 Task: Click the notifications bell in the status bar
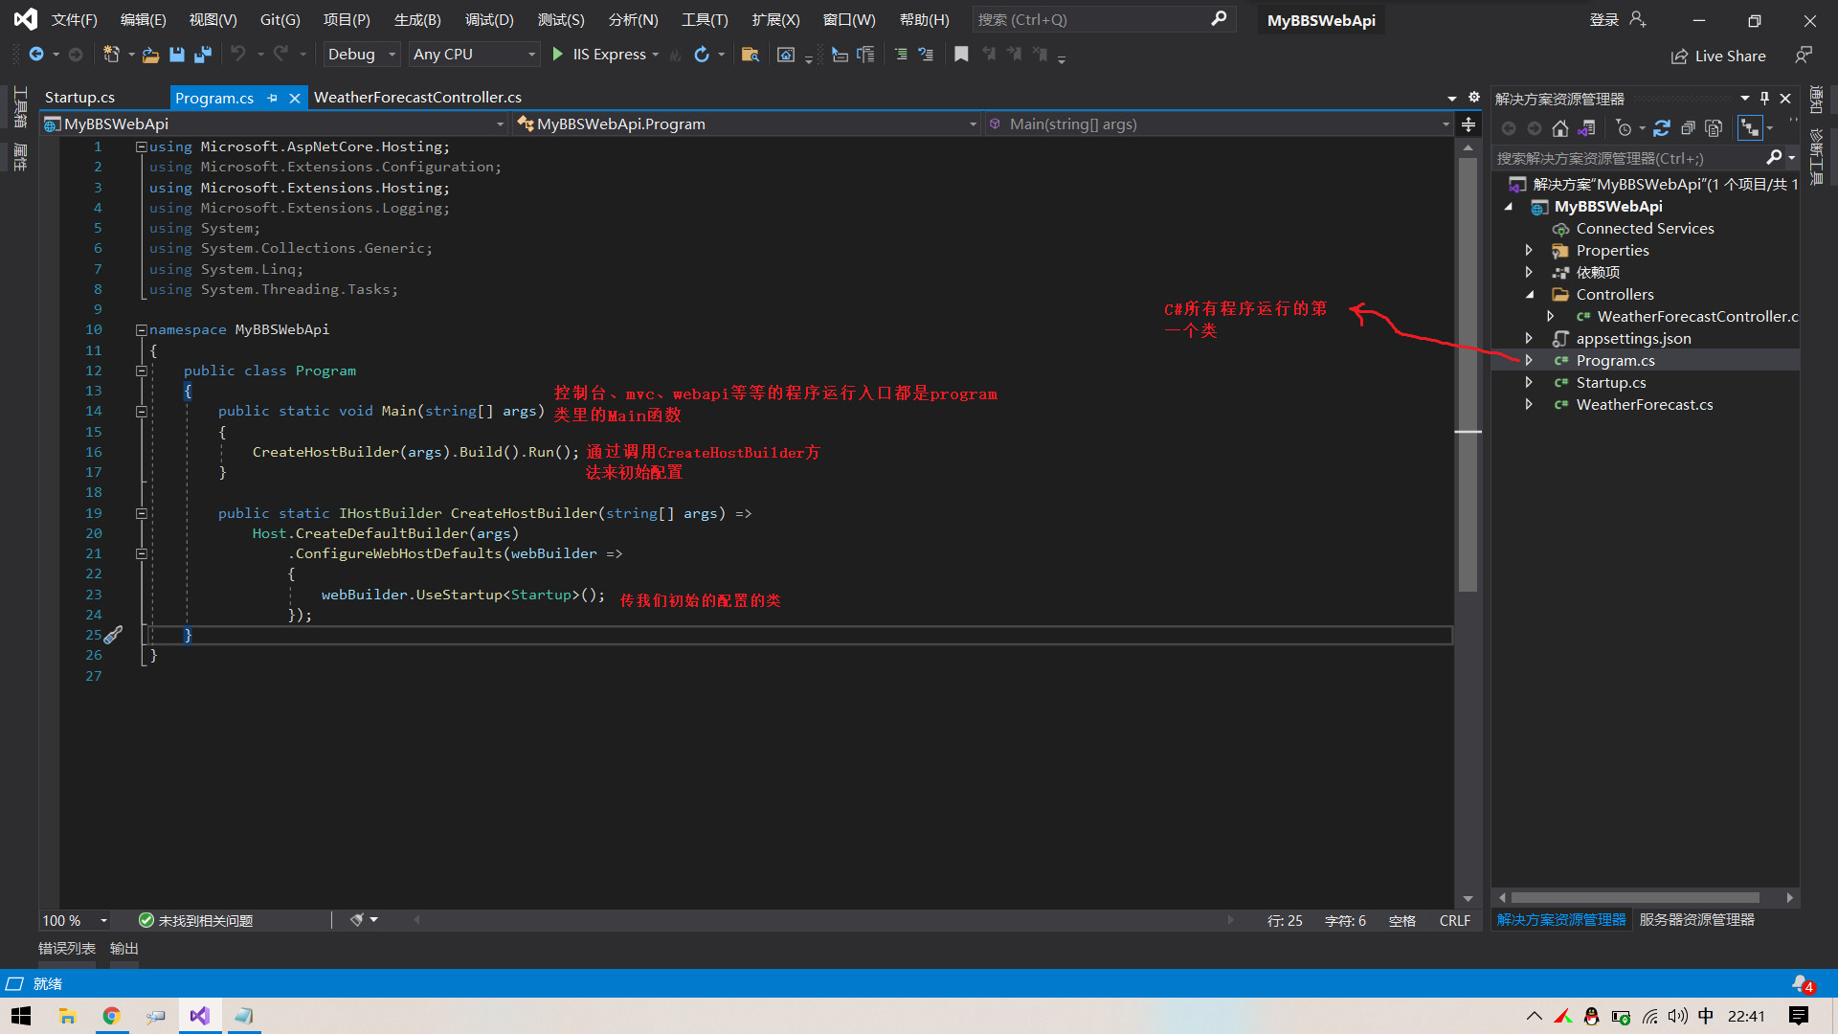pos(1803,984)
